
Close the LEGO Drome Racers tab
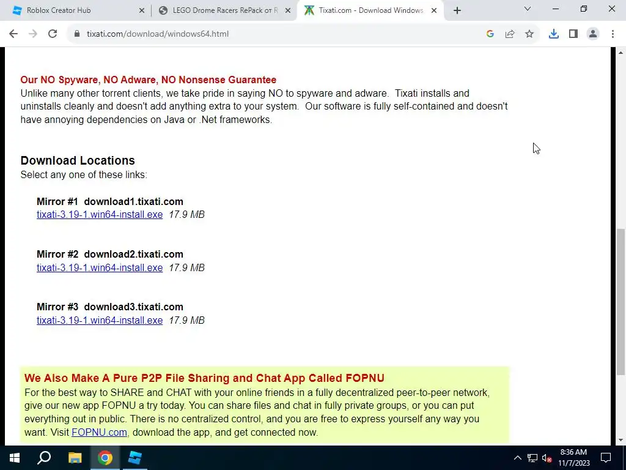[x=288, y=11]
